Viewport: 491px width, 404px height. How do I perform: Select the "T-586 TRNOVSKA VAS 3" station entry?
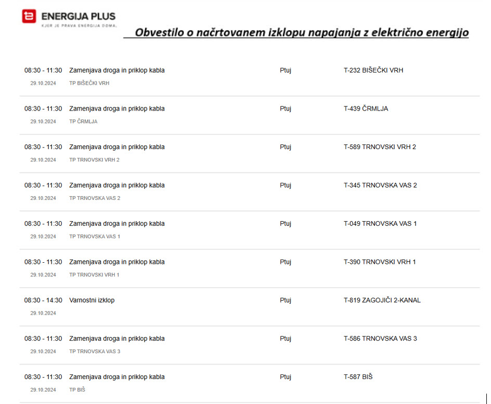380,339
